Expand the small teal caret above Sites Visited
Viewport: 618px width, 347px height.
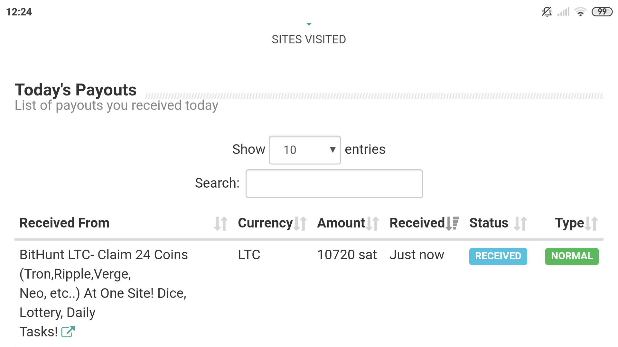309,24
